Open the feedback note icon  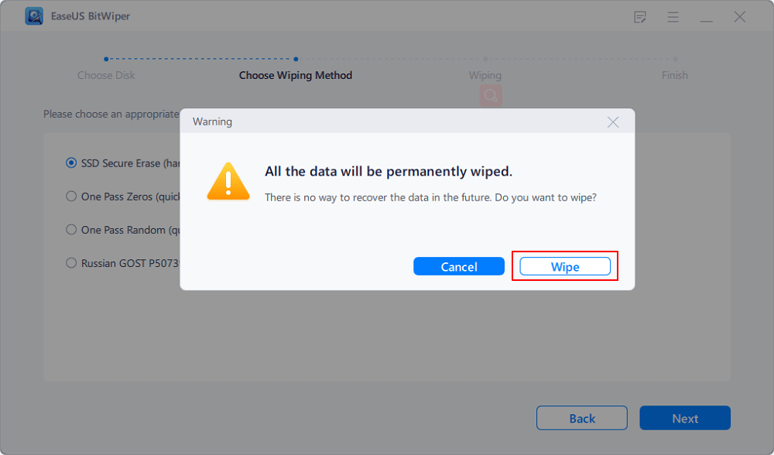point(640,17)
